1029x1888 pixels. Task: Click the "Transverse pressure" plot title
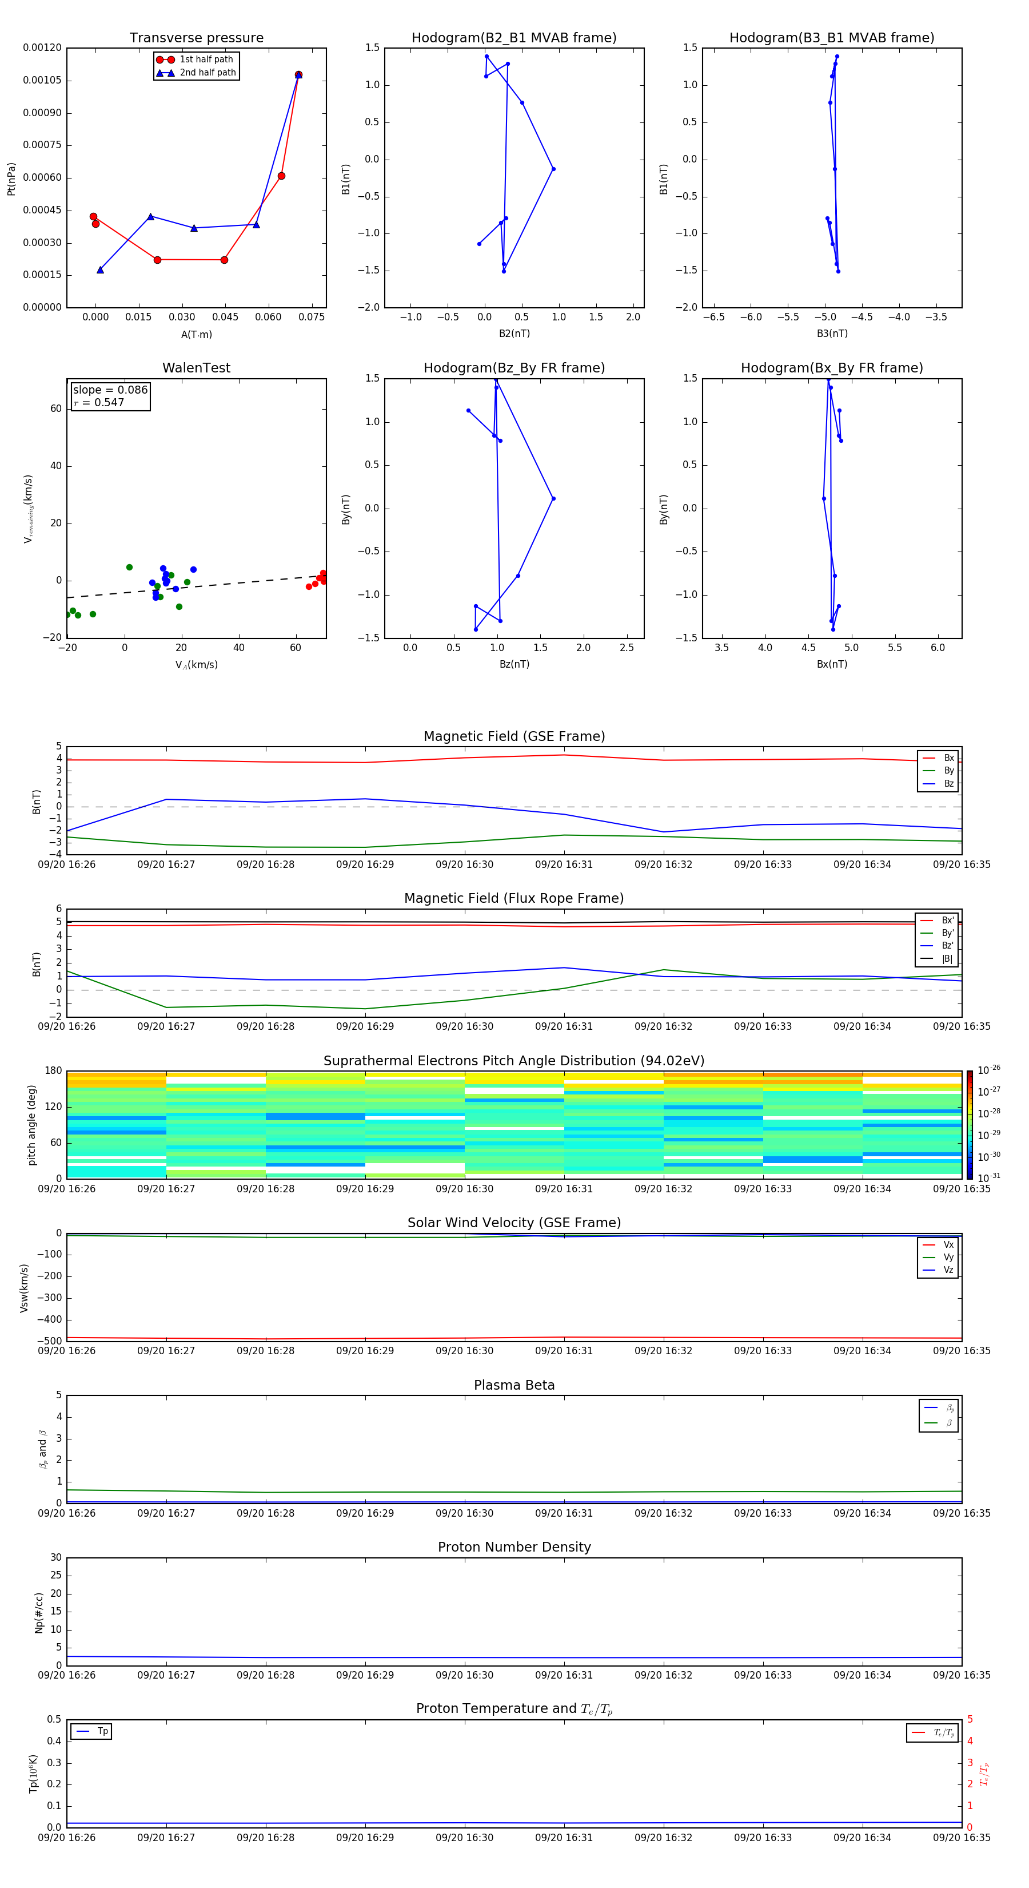[196, 38]
